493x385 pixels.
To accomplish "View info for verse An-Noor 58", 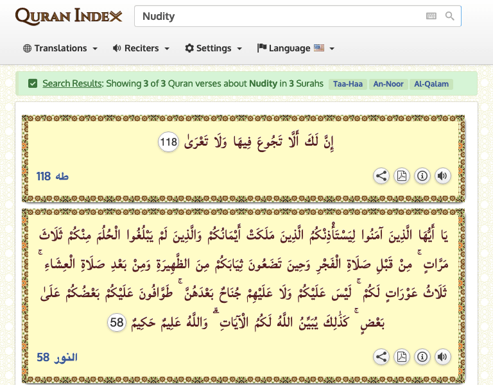I will pyautogui.click(x=422, y=357).
